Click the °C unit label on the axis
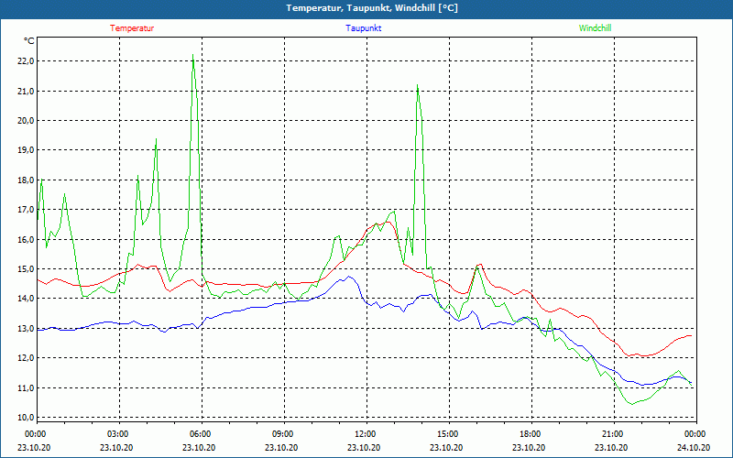The image size is (733, 458). (x=29, y=41)
